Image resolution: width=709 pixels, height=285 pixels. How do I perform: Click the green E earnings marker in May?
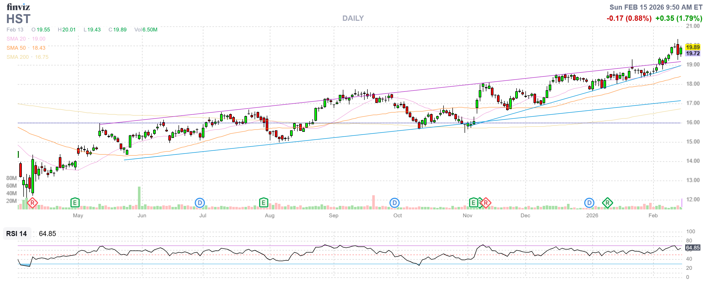pos(75,203)
